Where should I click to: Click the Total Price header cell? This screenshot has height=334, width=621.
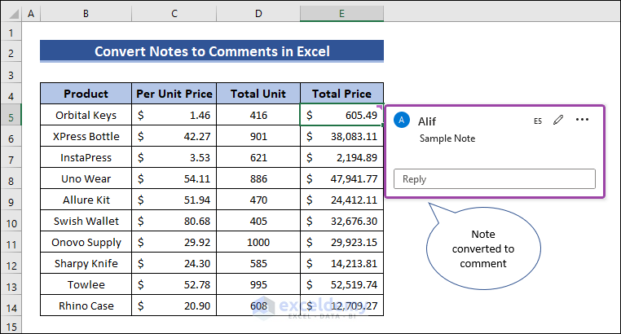(x=341, y=94)
